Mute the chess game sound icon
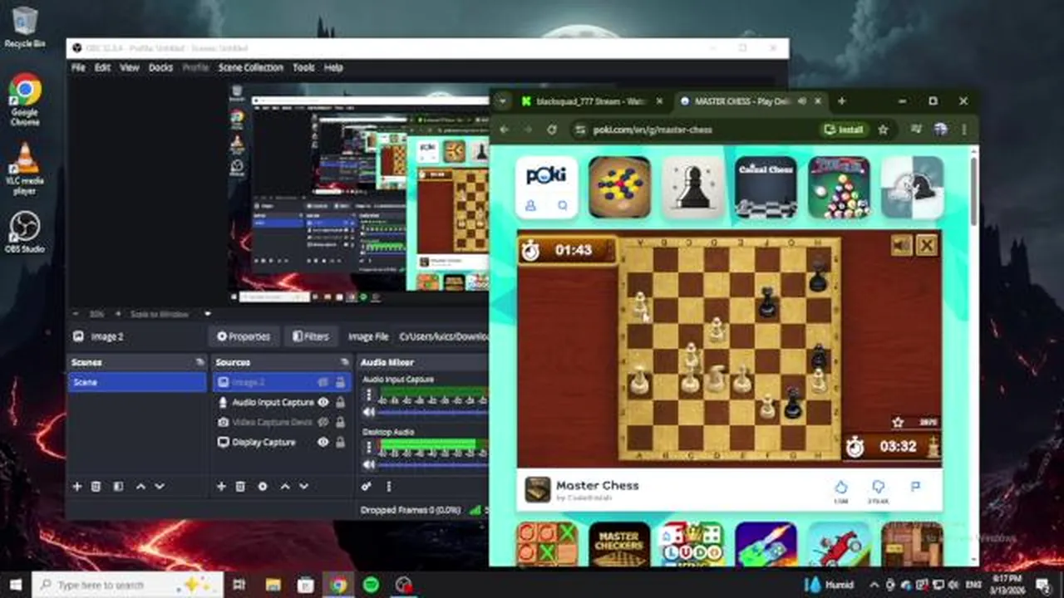Screen dimensions: 1064x598 [x=902, y=245]
